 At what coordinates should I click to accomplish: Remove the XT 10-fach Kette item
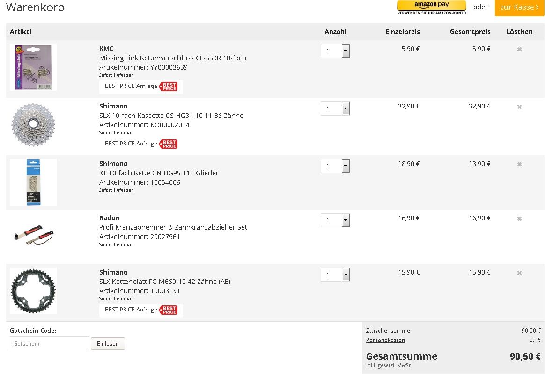[x=519, y=164]
